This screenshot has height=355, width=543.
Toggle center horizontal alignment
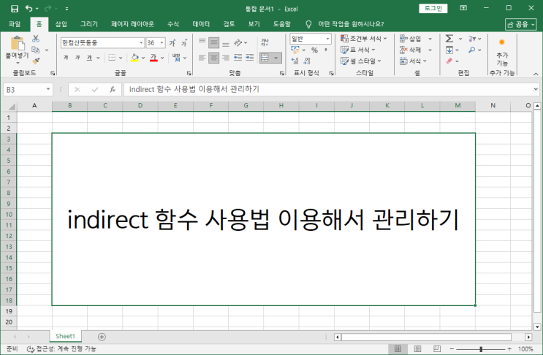(213, 57)
